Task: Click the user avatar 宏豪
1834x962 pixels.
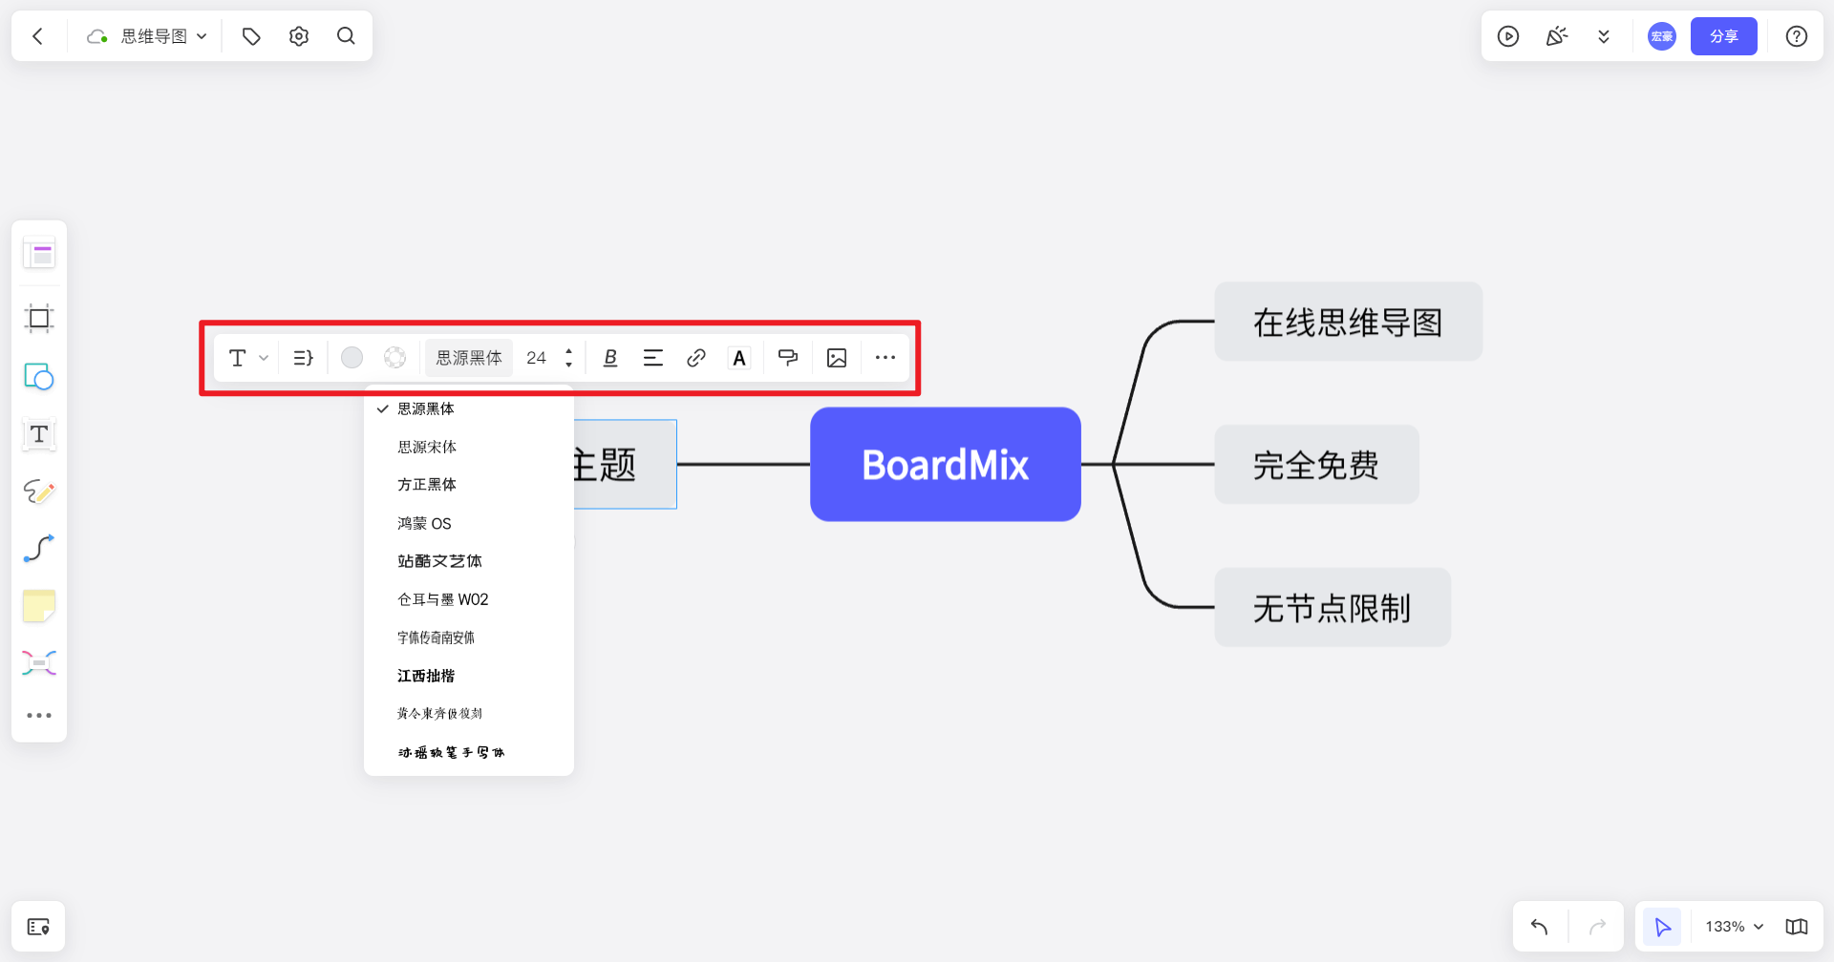Action: coord(1662,36)
